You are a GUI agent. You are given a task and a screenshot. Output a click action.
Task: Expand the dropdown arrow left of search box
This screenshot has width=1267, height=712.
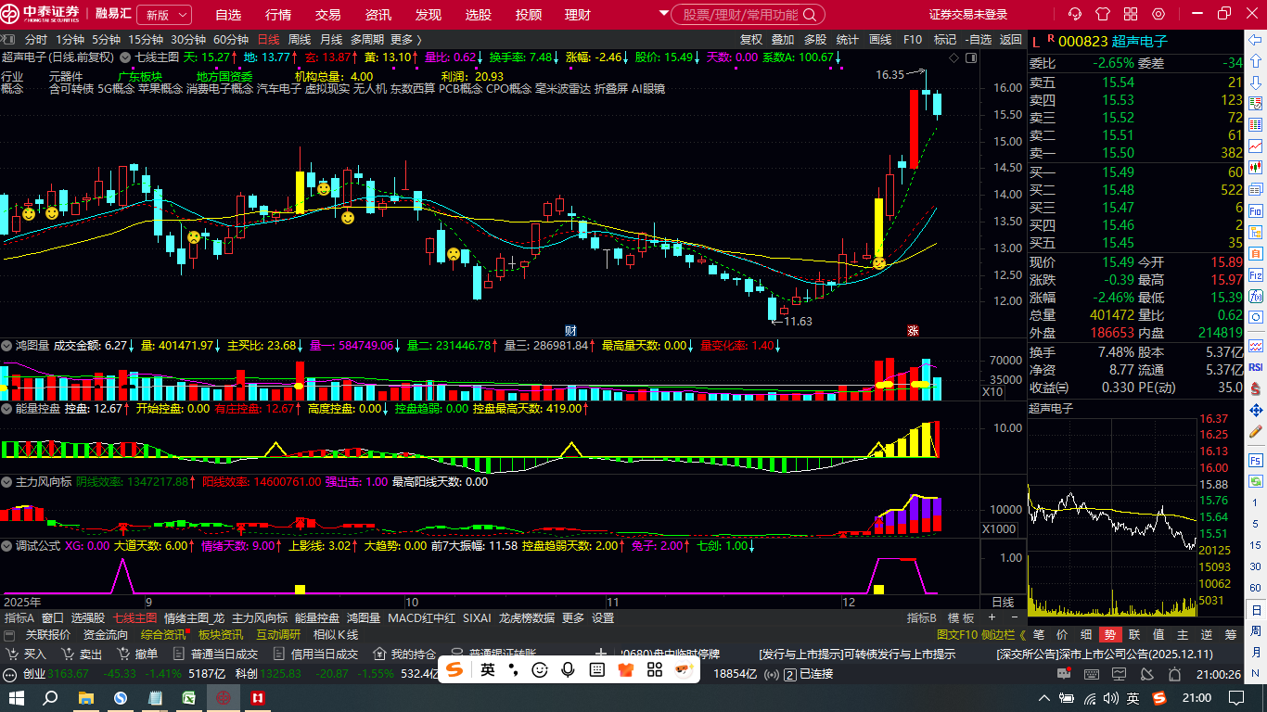[664, 14]
